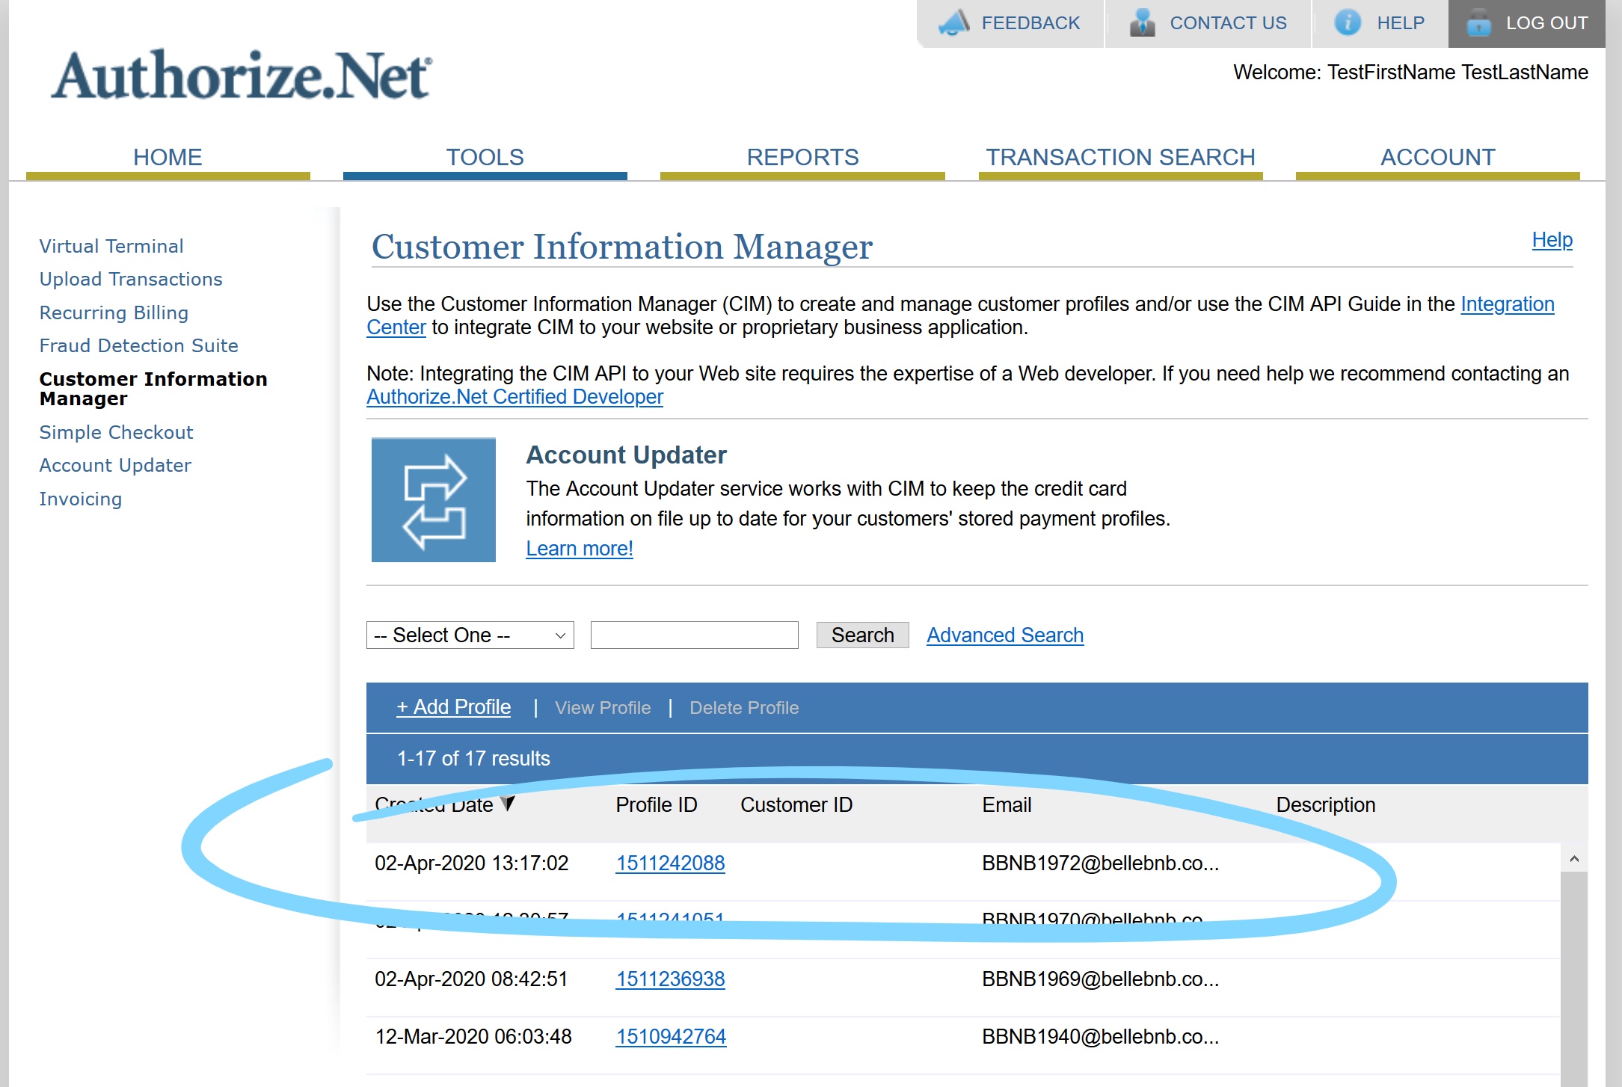Click the Search button

[x=861, y=635]
